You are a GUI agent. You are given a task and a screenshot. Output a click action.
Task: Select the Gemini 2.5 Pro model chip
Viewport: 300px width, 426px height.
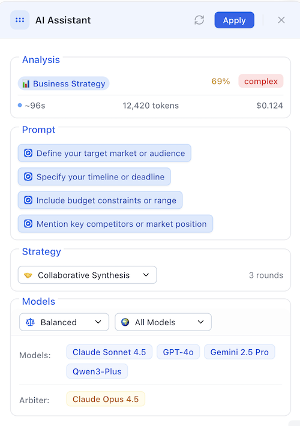(x=239, y=352)
